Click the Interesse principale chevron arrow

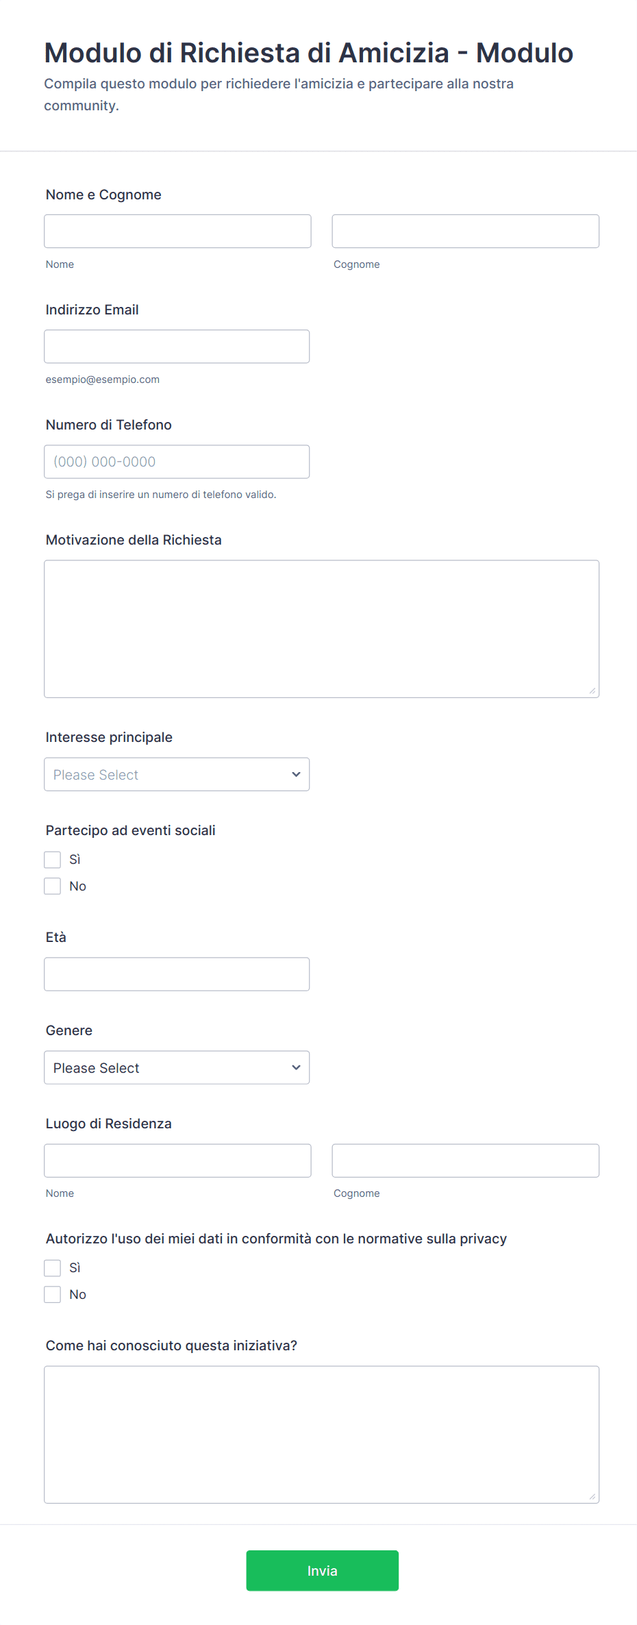point(296,774)
